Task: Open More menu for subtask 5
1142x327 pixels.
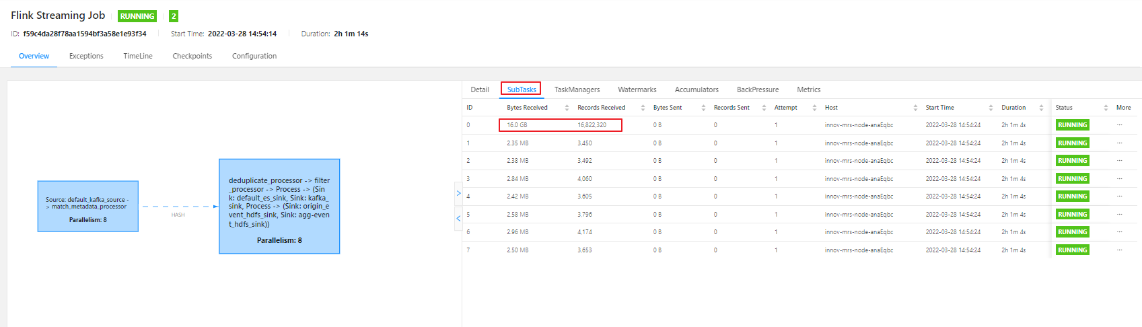Action: click(x=1120, y=214)
